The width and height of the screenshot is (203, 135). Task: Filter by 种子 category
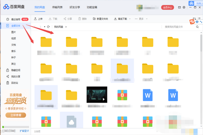[14, 57]
